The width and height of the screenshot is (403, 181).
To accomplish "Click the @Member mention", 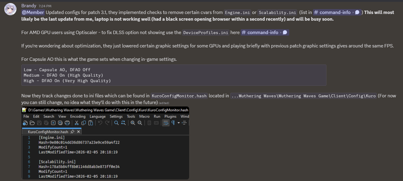I will (x=33, y=12).
